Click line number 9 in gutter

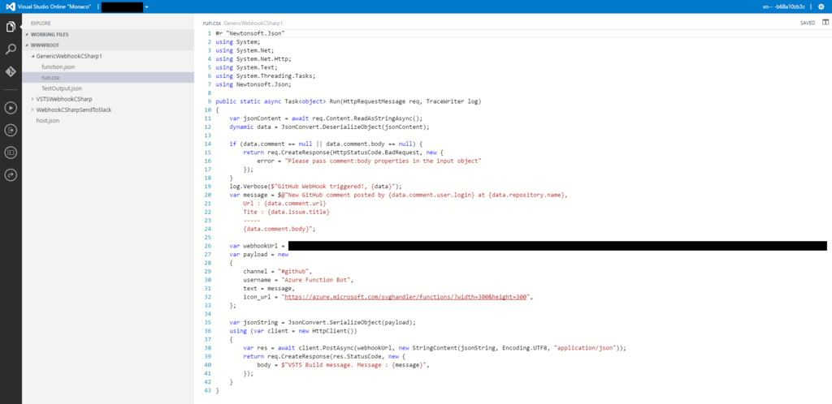tap(209, 101)
